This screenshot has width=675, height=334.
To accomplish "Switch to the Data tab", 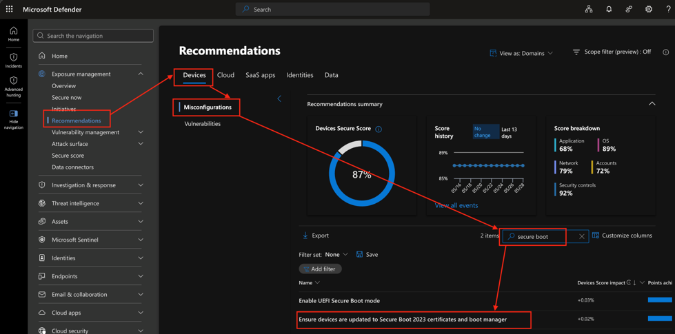I will coord(332,75).
